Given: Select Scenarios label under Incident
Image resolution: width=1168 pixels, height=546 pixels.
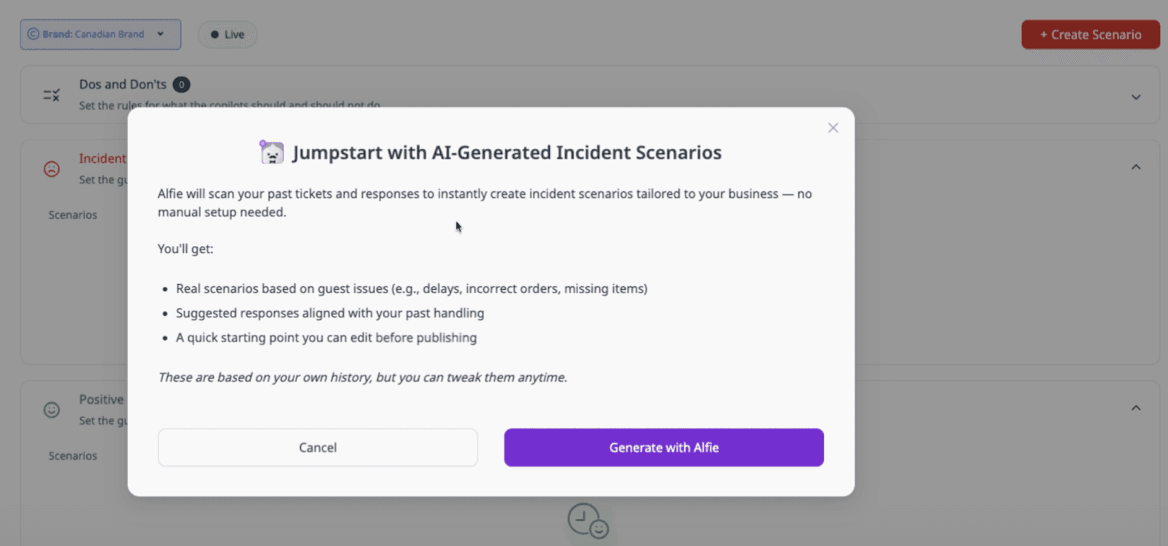Looking at the screenshot, I should coord(72,215).
